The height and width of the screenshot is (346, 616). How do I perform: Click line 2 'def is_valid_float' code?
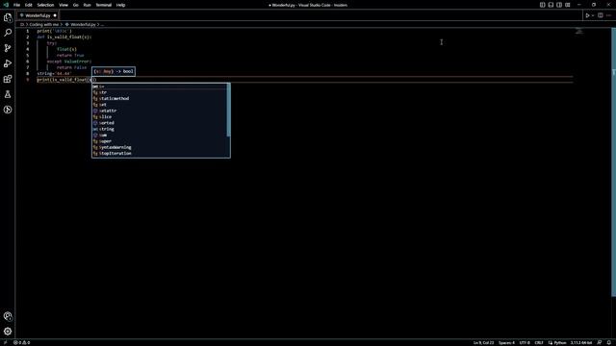(64, 37)
